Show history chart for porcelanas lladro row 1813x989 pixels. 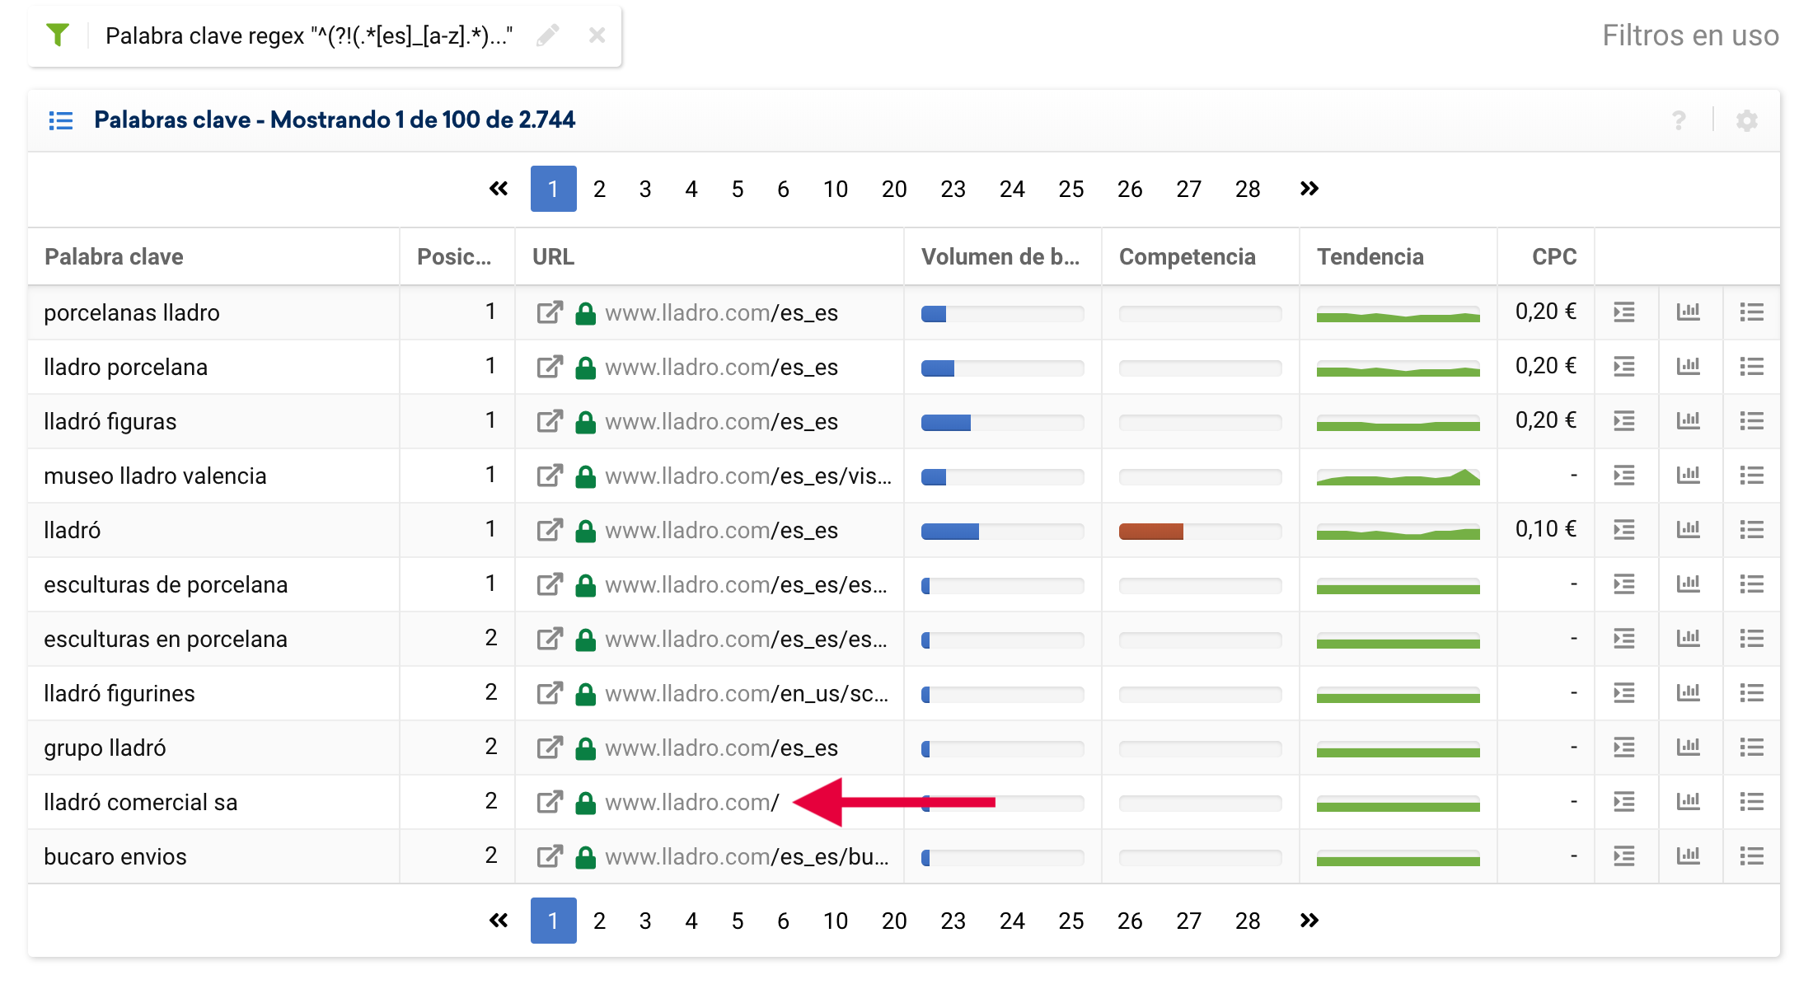tap(1689, 312)
